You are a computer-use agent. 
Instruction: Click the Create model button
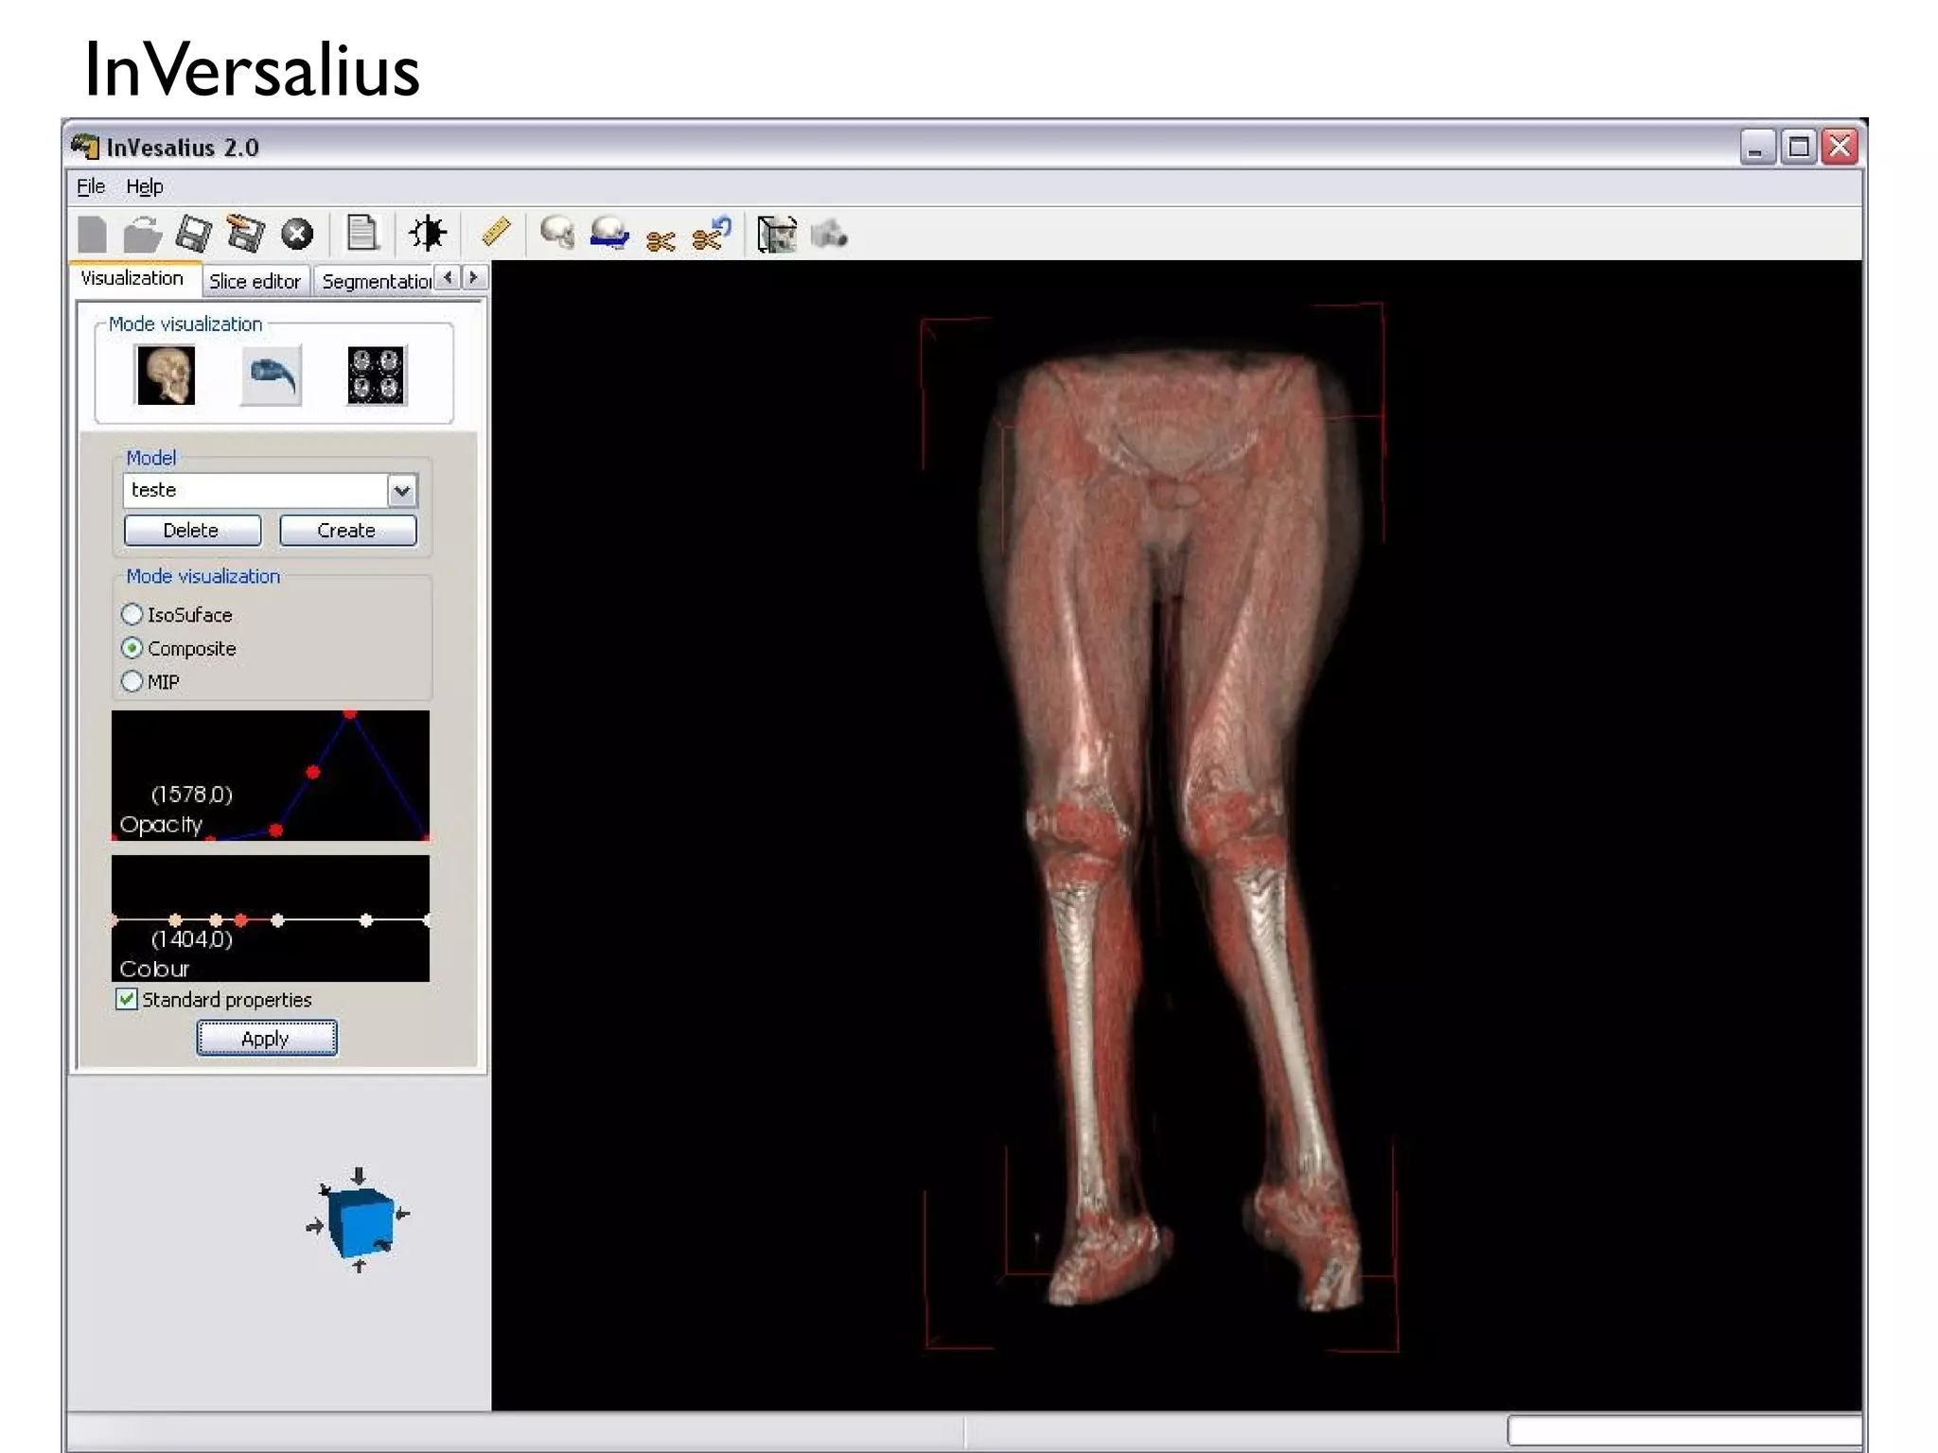(x=347, y=531)
